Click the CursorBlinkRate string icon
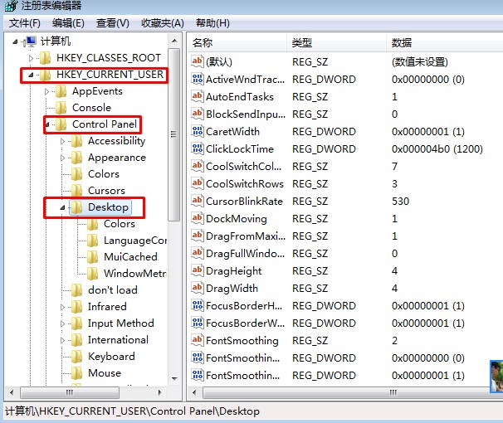Image resolution: width=503 pixels, height=423 pixels. [x=198, y=201]
